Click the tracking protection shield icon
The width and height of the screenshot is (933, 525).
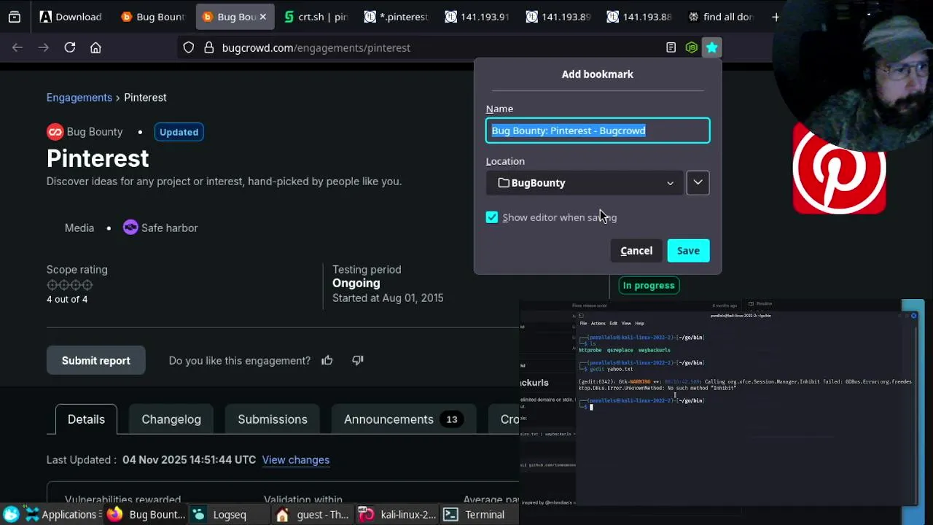pyautogui.click(x=189, y=47)
